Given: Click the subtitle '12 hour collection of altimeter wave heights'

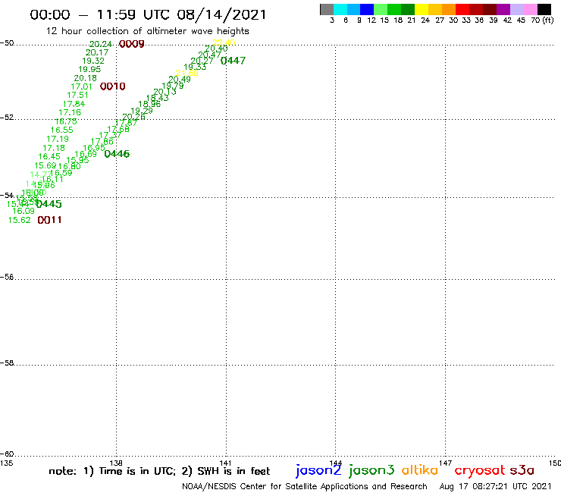Looking at the screenshot, I should tap(147, 31).
